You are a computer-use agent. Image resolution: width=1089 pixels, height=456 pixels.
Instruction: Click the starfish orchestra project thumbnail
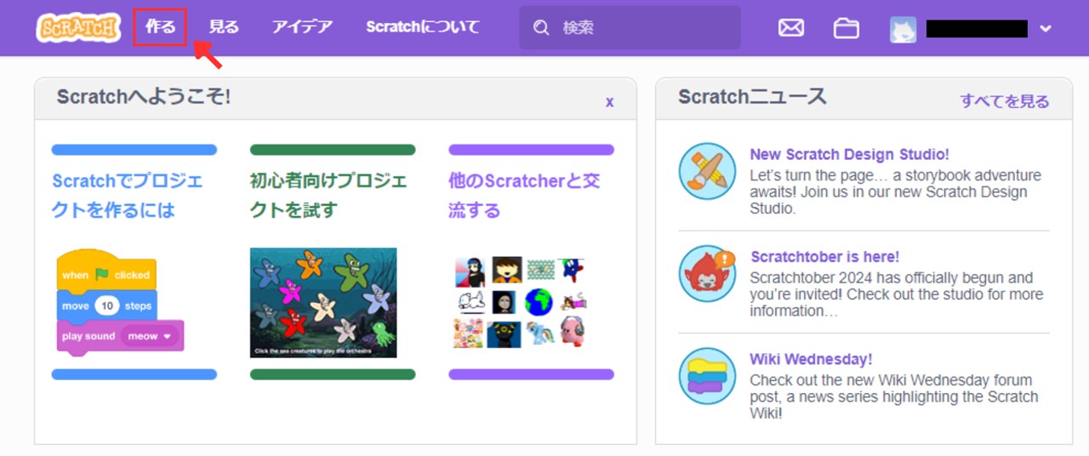pyautogui.click(x=323, y=303)
